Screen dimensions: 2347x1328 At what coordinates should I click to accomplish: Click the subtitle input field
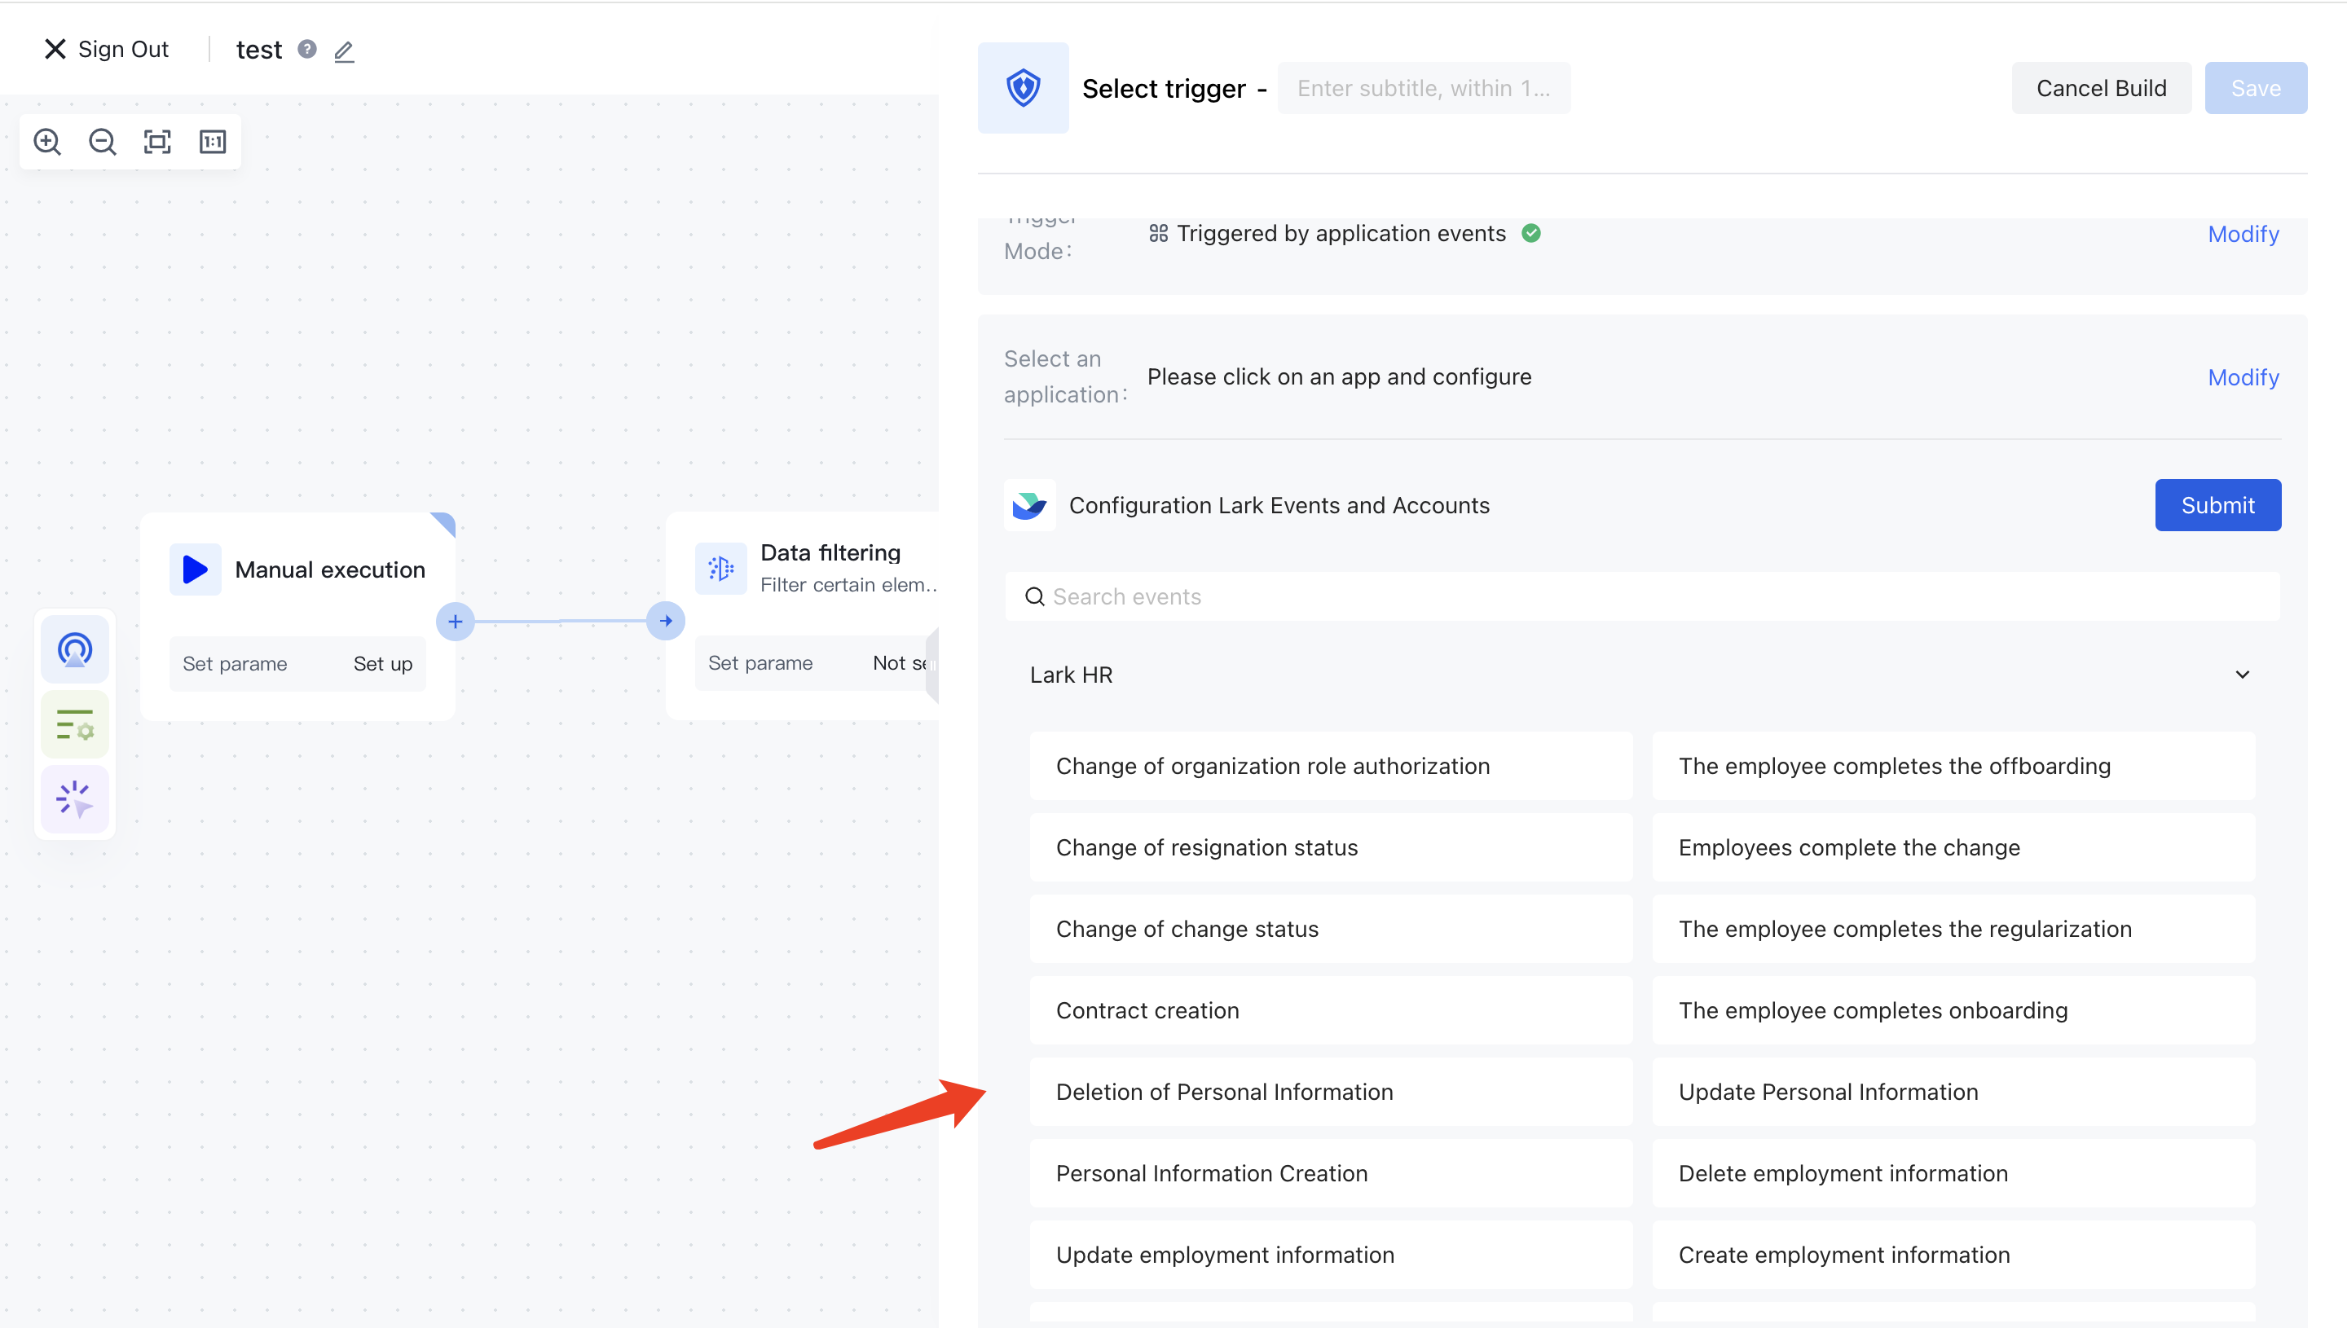coord(1423,89)
